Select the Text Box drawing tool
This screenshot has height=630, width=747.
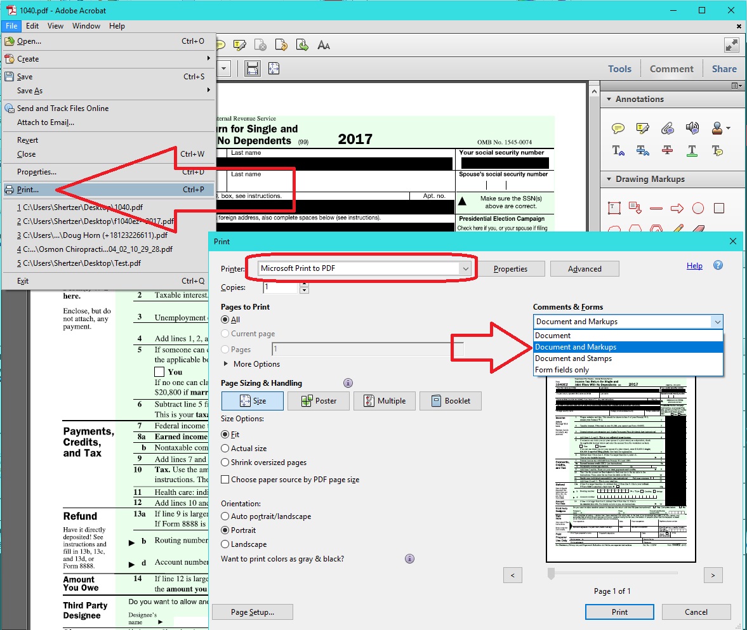coord(614,208)
